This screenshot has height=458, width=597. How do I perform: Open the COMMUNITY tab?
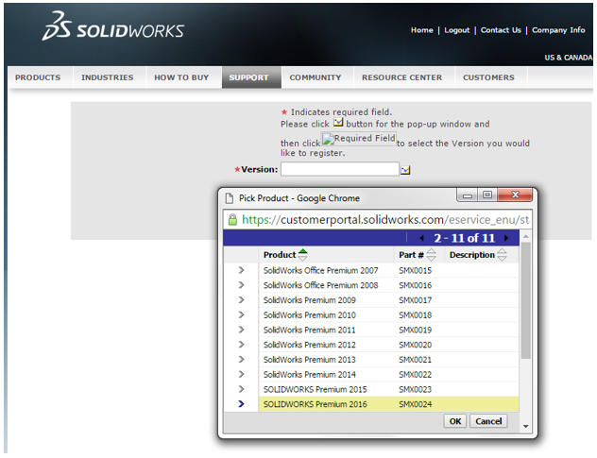[316, 77]
